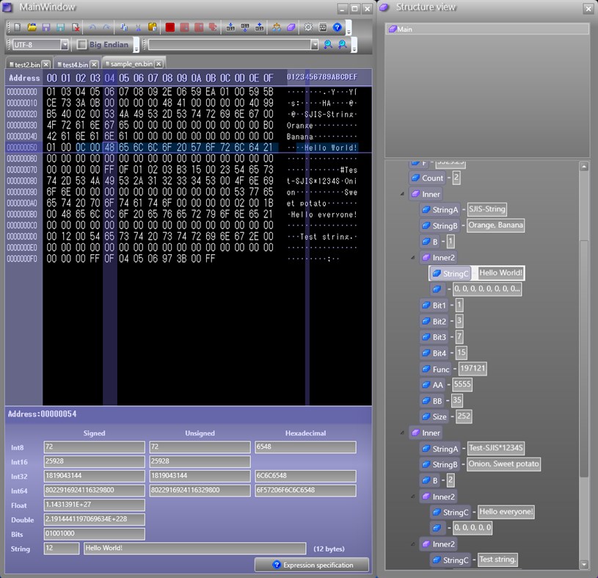This screenshot has height=578, width=598.
Task: Open the settings gear
Action: coord(307,27)
